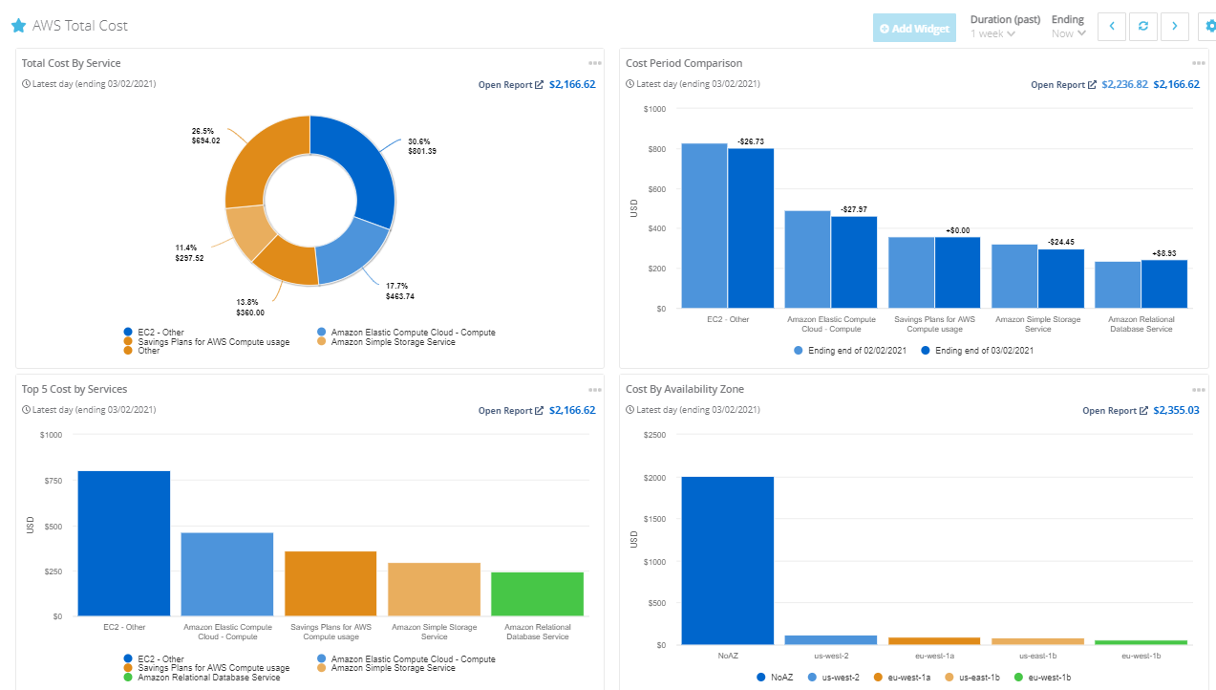Image resolution: width=1216 pixels, height=690 pixels.
Task: Click the $694.02 donut value label
Action: tap(206, 140)
